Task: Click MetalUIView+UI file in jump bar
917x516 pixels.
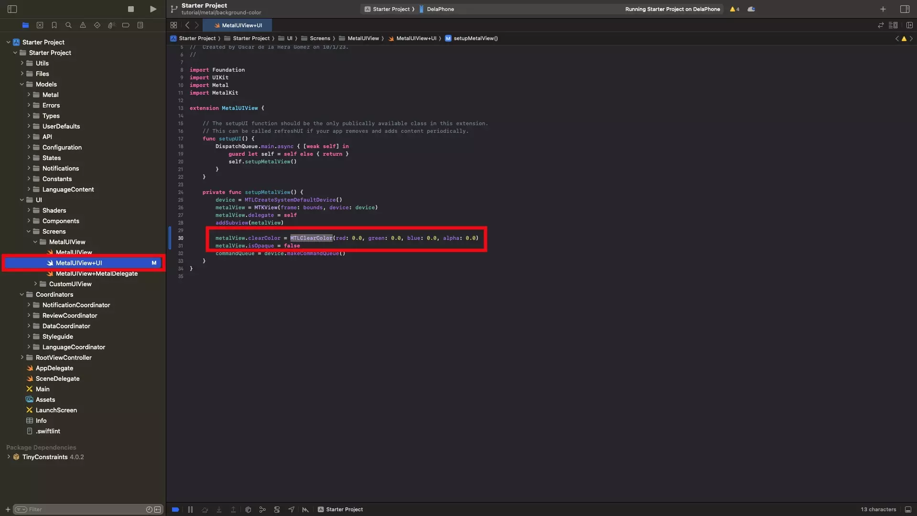Action: (412, 38)
